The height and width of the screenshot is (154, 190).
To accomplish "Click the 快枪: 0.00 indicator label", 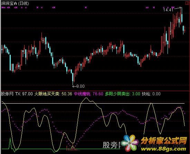I will (151, 94).
